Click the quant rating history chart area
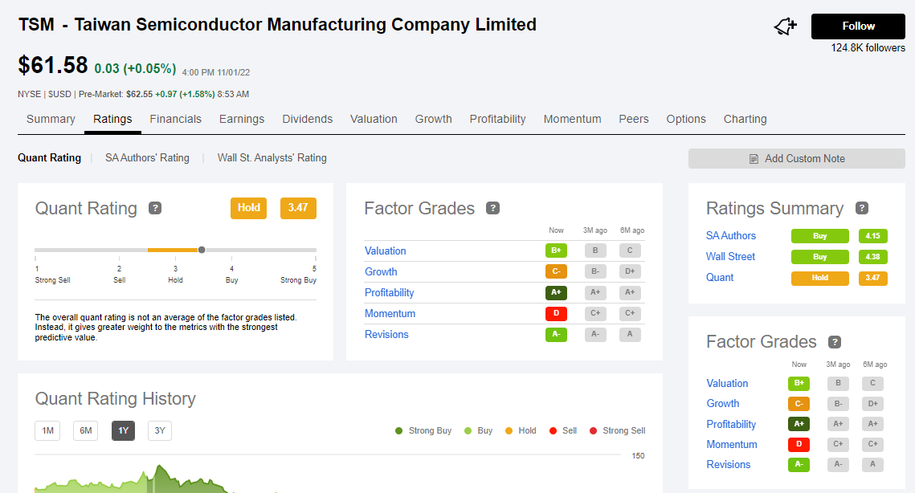The width and height of the screenshot is (915, 493). tap(328, 474)
